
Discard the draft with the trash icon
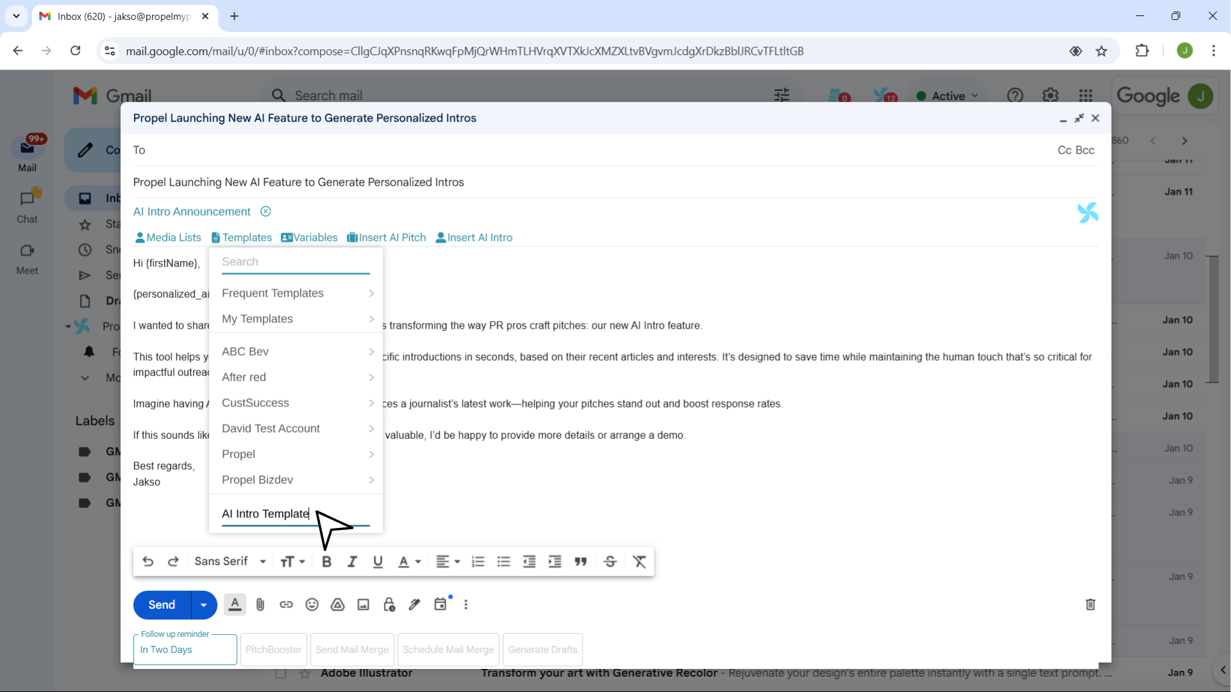tap(1091, 604)
